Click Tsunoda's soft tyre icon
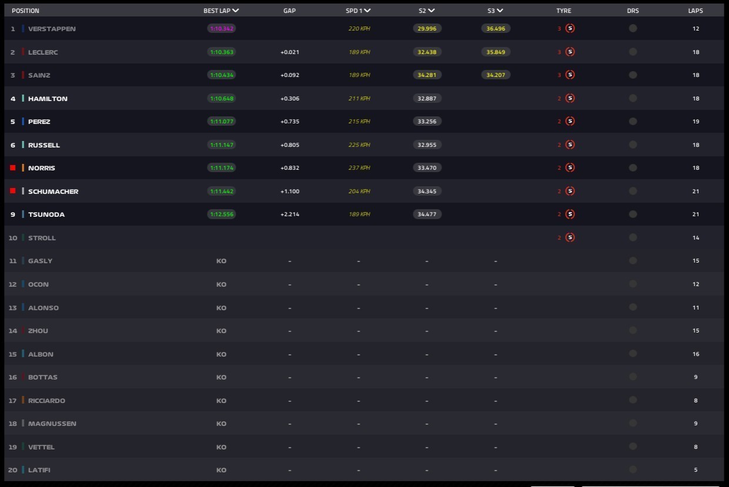The image size is (729, 487). 570,214
